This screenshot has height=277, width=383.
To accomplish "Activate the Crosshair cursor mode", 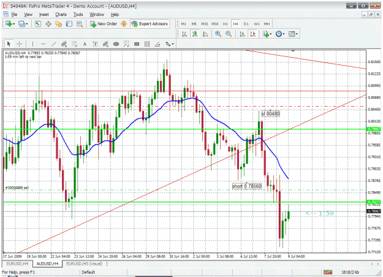I will coord(19,44).
